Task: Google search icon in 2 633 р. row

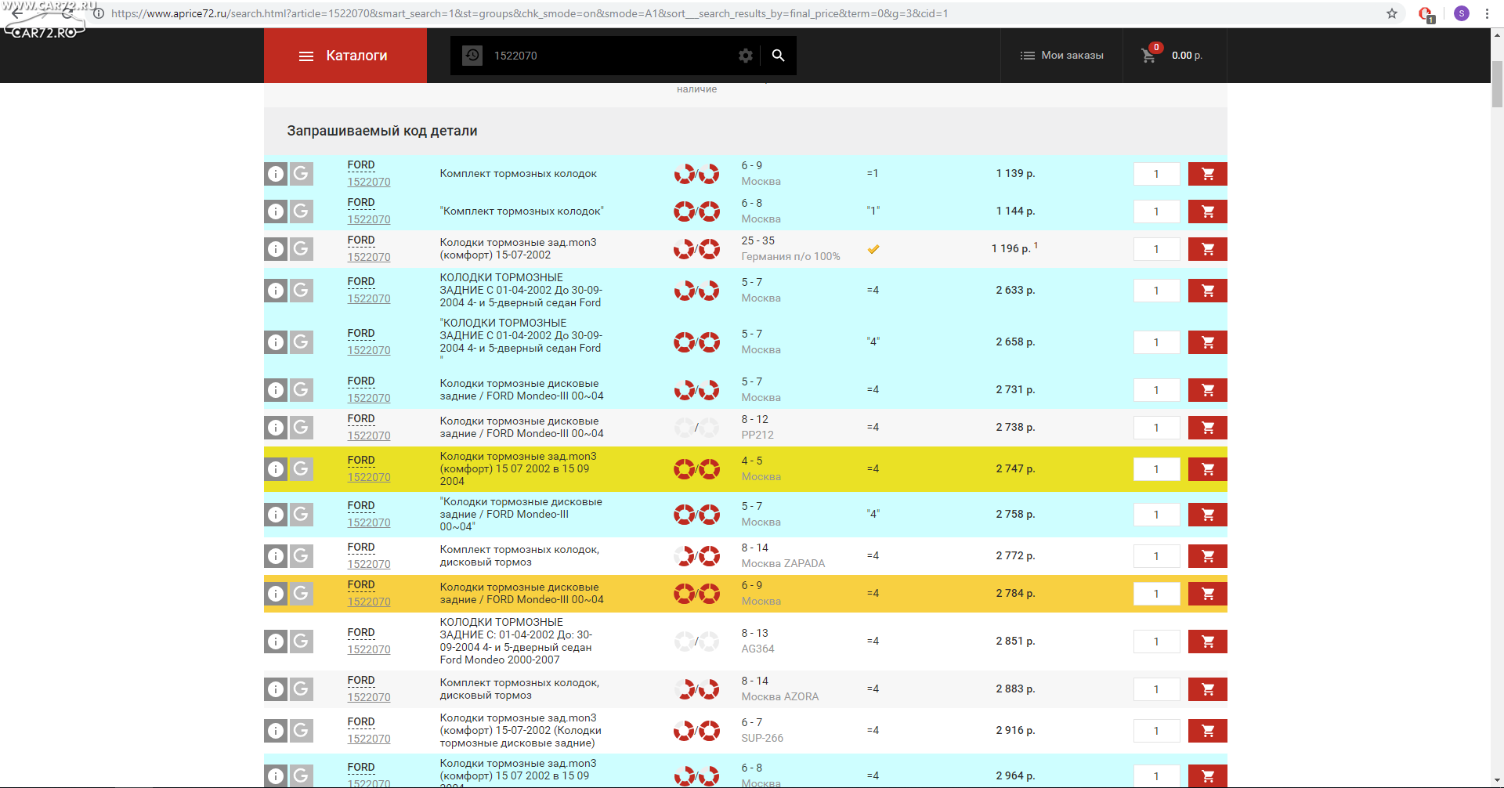Action: (302, 291)
